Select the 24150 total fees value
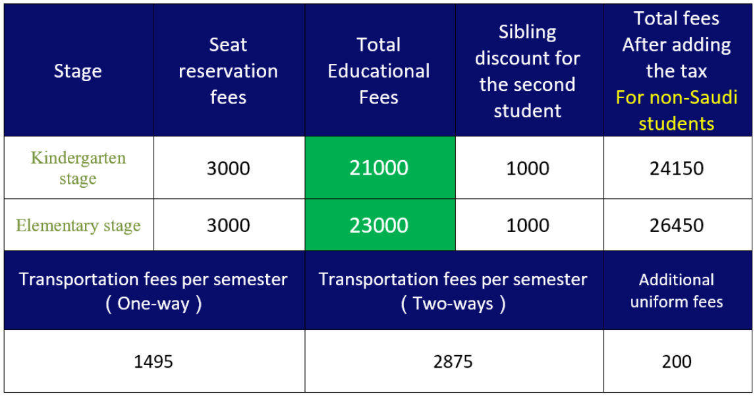755x396 pixels. (x=677, y=167)
